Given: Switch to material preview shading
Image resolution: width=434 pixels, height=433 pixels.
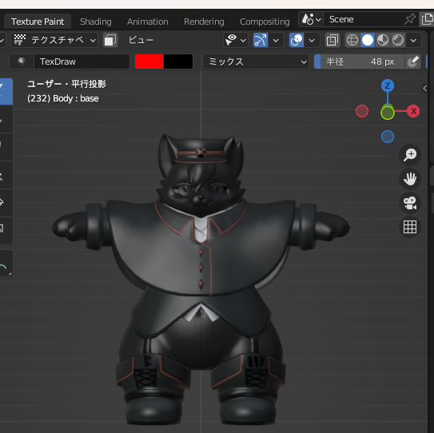Looking at the screenshot, I should coord(383,40).
